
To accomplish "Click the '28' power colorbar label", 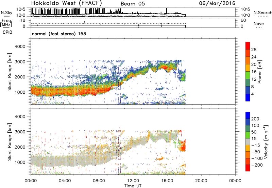I will (254, 50).
